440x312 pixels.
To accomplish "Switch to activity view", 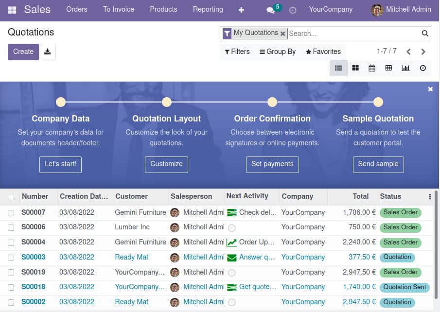I will click(x=422, y=68).
